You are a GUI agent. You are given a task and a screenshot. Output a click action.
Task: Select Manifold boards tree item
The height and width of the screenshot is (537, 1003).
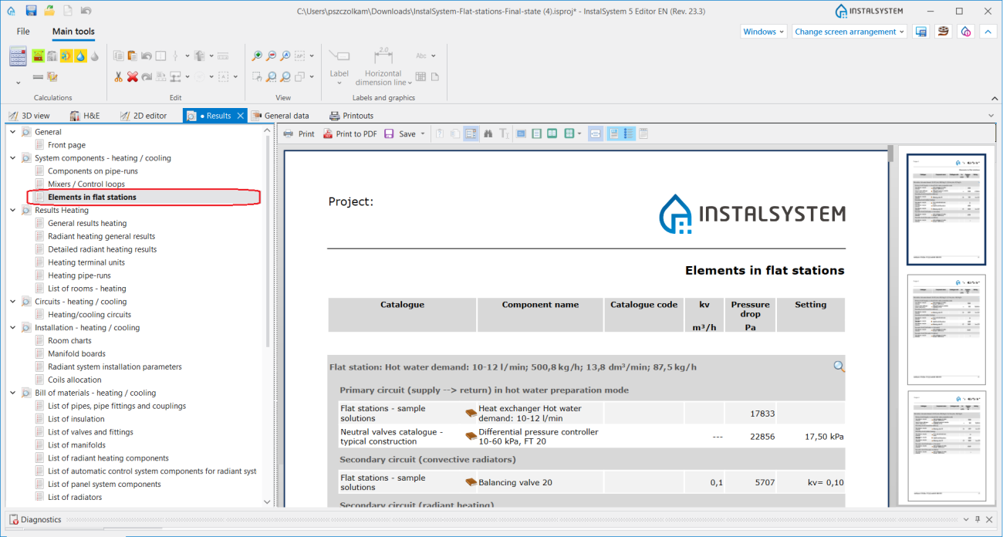[x=76, y=353]
